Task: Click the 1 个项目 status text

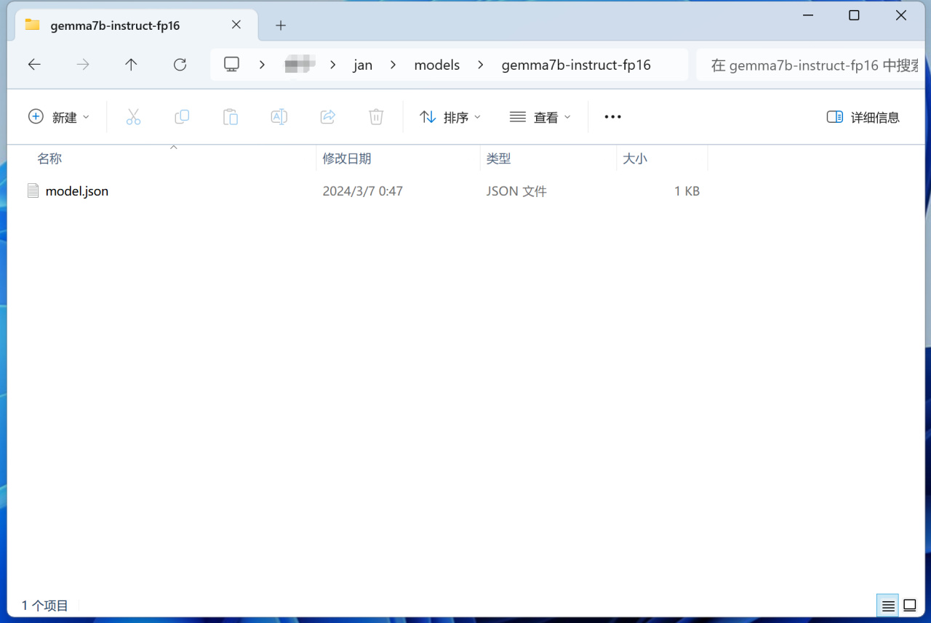Action: tap(45, 605)
